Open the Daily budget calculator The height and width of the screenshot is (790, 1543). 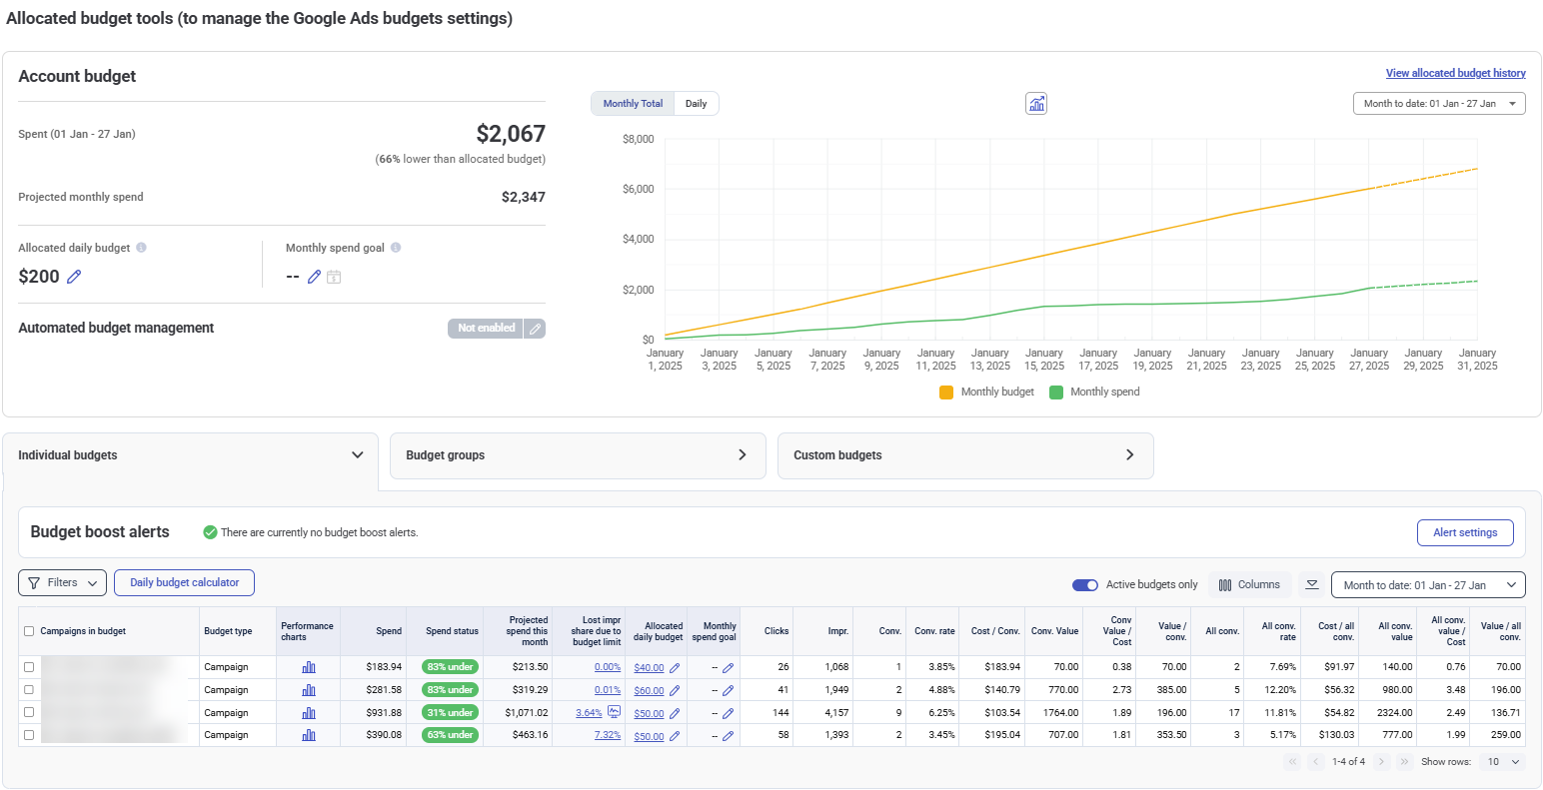tap(184, 582)
